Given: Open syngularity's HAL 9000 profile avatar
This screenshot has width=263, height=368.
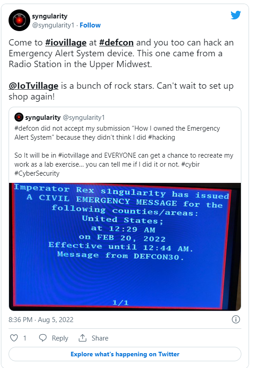Looking at the screenshot, I should click(19, 20).
